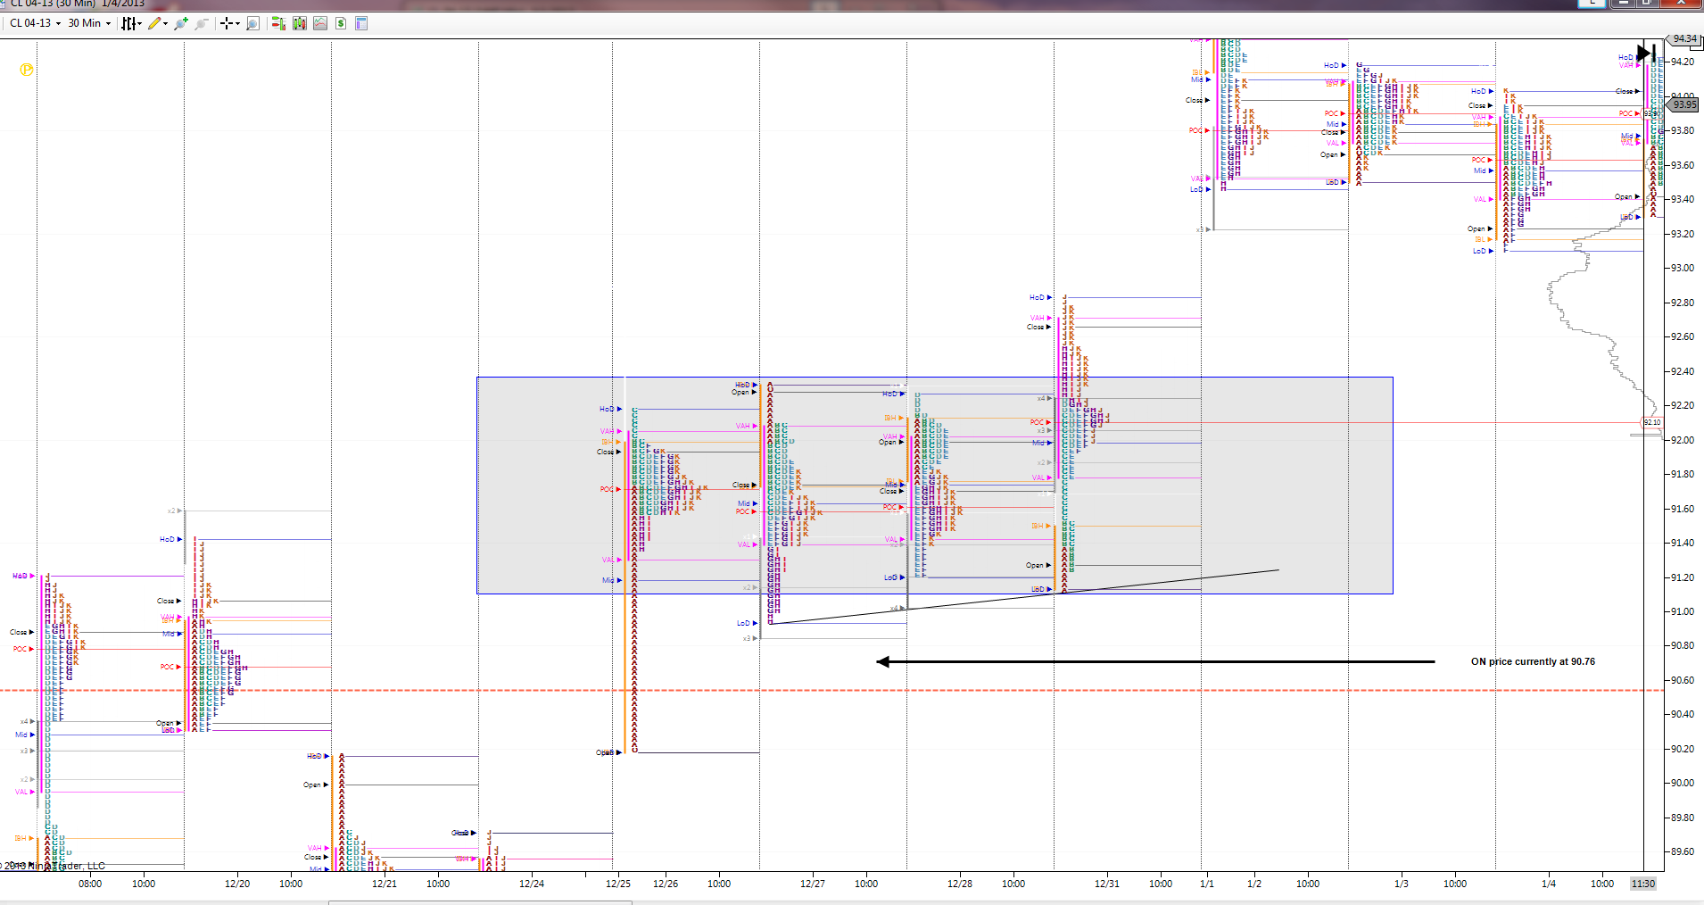This screenshot has height=905, width=1704.
Task: Click the 90.40 price axis label
Action: click(x=1683, y=714)
